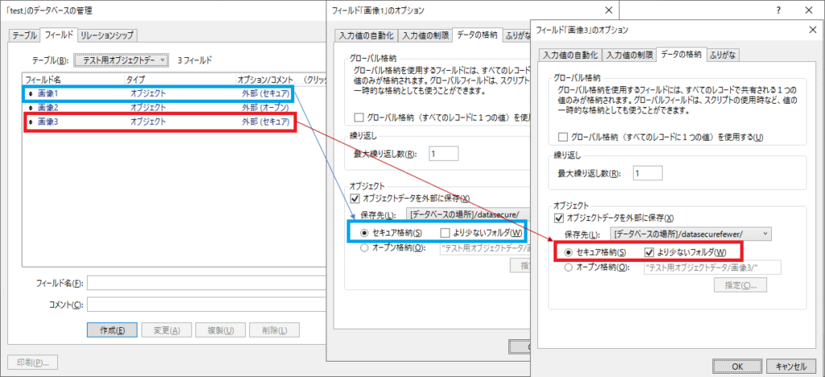Open the テーブル dropdown list
This screenshot has height=377, width=825.
(122, 60)
